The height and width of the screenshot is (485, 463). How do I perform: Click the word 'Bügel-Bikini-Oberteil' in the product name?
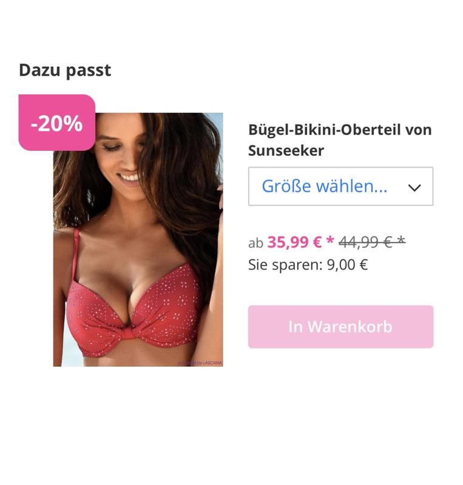pos(324,130)
